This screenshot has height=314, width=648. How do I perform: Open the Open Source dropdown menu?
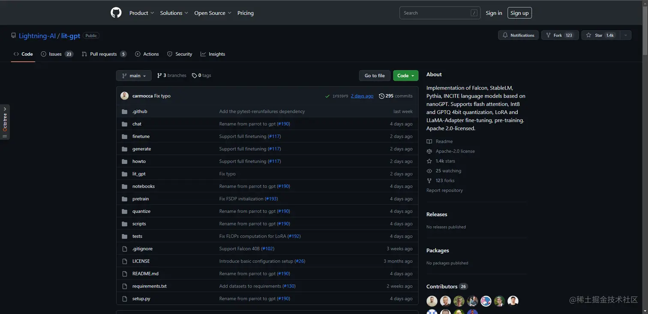(213, 13)
